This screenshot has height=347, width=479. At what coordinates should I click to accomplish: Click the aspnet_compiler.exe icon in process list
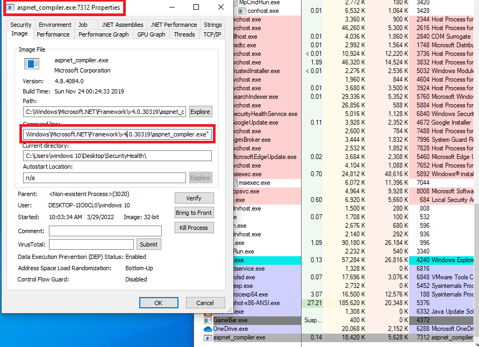tap(208, 338)
